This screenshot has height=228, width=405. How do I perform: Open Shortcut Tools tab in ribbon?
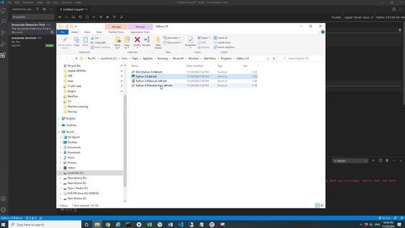(116, 32)
